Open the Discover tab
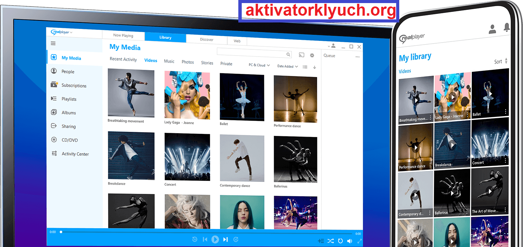The height and width of the screenshot is (247, 523). tap(207, 40)
